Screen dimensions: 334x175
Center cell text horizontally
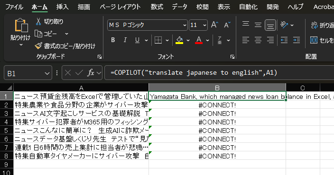(258, 40)
